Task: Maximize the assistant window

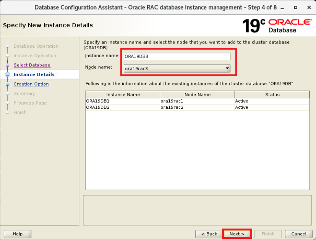Action: click(295, 8)
